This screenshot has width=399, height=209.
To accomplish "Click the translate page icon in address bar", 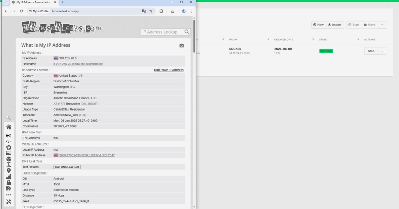I will click(x=144, y=11).
